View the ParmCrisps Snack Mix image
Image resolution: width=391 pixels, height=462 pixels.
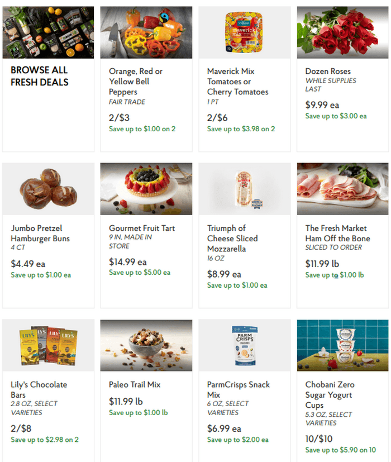(244, 345)
